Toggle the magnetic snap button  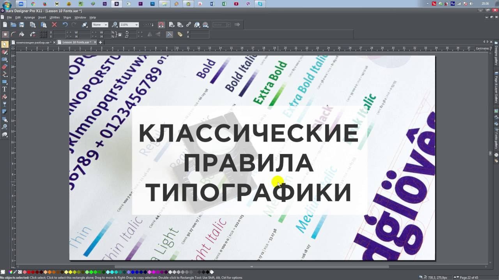coord(161,24)
